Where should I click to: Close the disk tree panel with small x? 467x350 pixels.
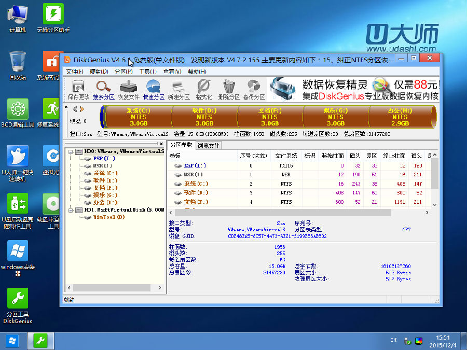(161, 144)
